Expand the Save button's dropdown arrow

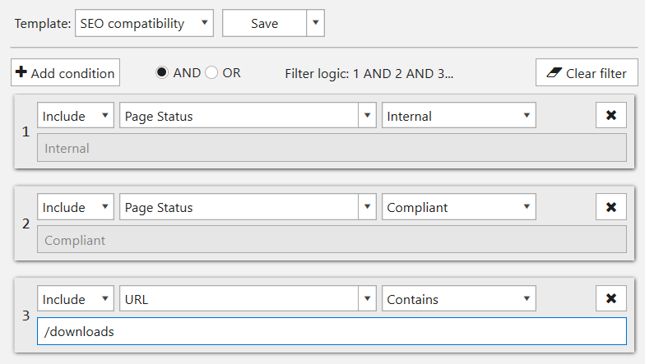pos(316,23)
